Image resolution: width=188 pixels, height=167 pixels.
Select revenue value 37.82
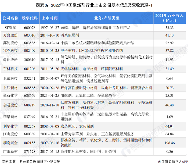pos(169,51)
